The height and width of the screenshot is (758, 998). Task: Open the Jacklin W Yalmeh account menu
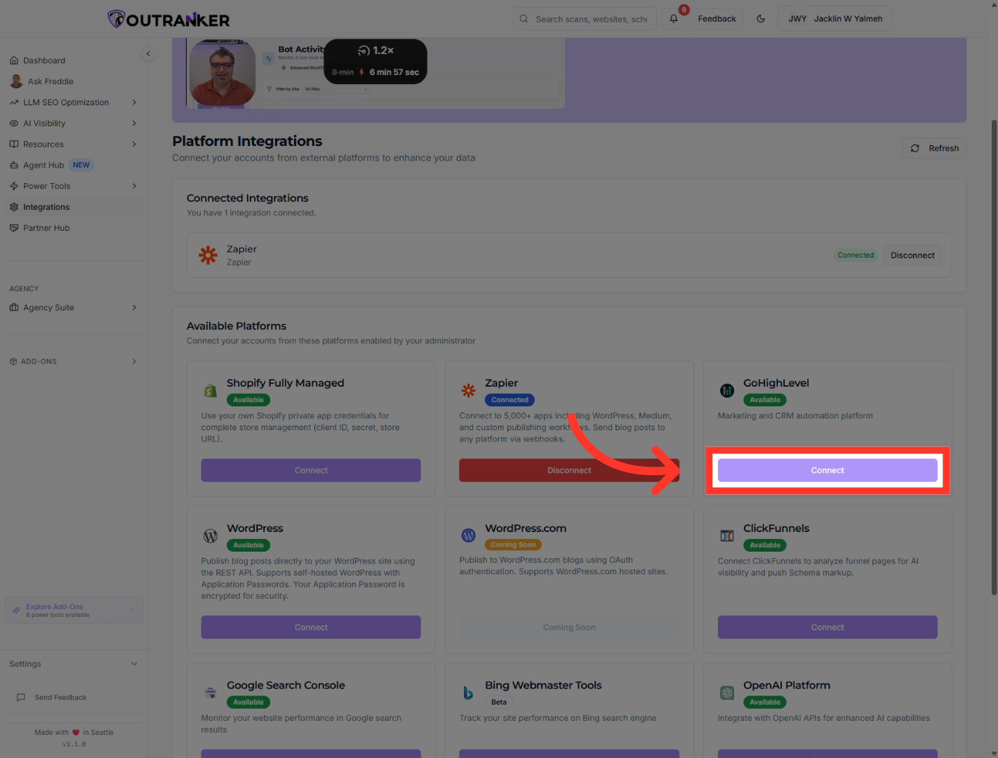pyautogui.click(x=835, y=19)
